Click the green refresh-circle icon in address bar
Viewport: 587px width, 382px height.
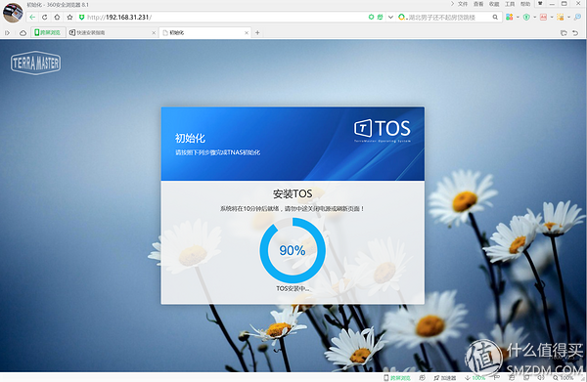(372, 18)
